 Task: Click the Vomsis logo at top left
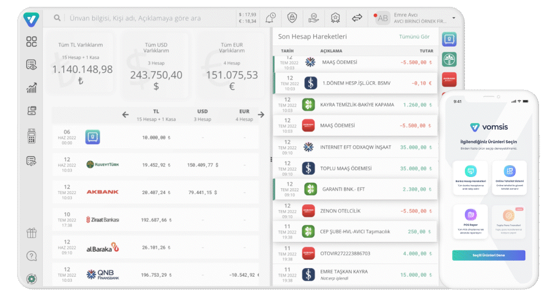coord(31,19)
